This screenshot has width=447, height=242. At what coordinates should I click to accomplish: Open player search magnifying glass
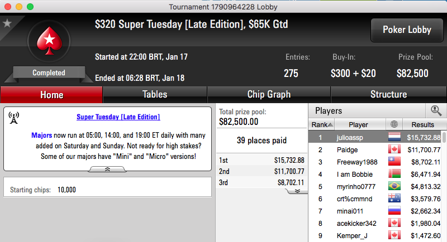(x=436, y=110)
